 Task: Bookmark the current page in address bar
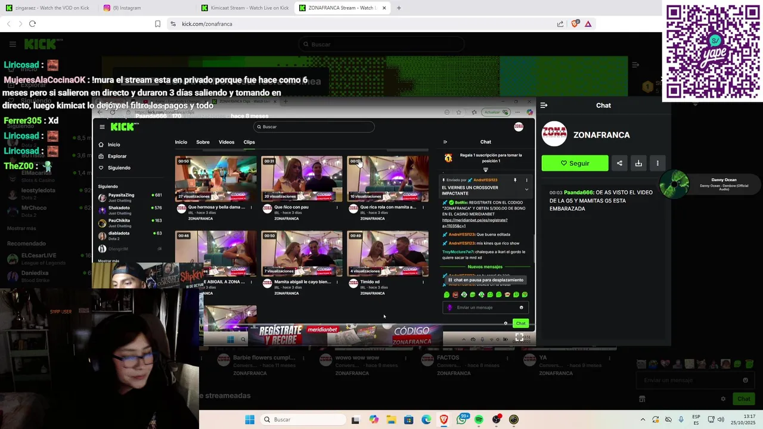click(x=157, y=24)
